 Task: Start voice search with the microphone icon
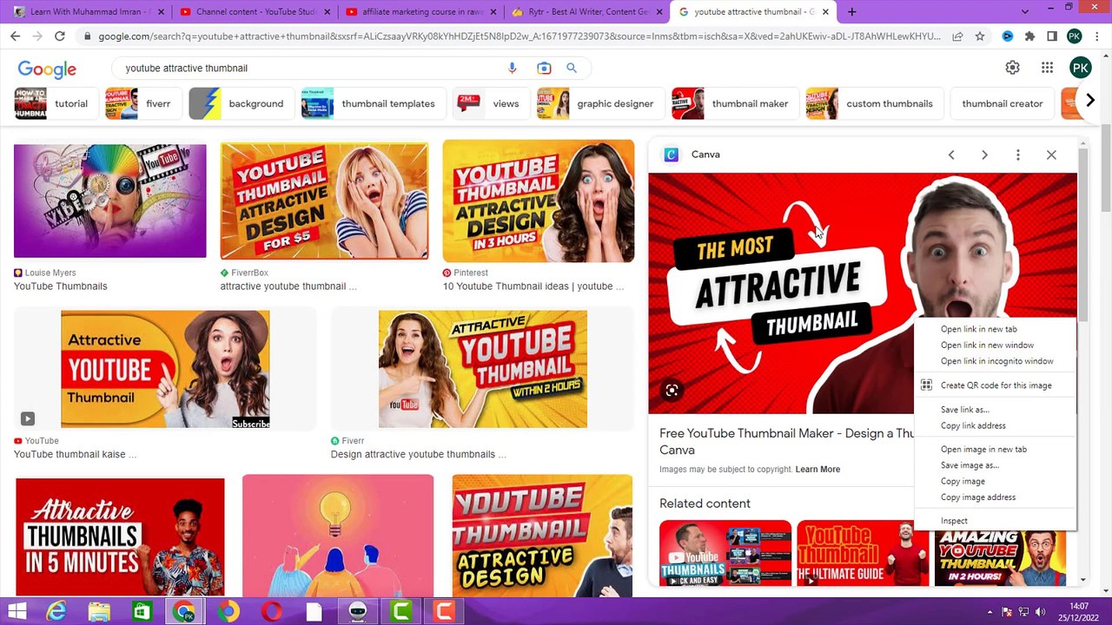512,68
